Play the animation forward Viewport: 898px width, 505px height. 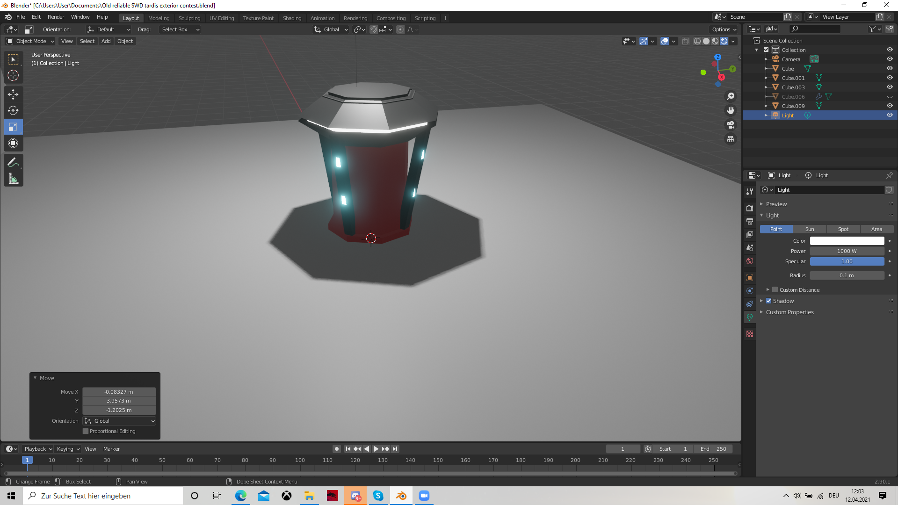(376, 449)
